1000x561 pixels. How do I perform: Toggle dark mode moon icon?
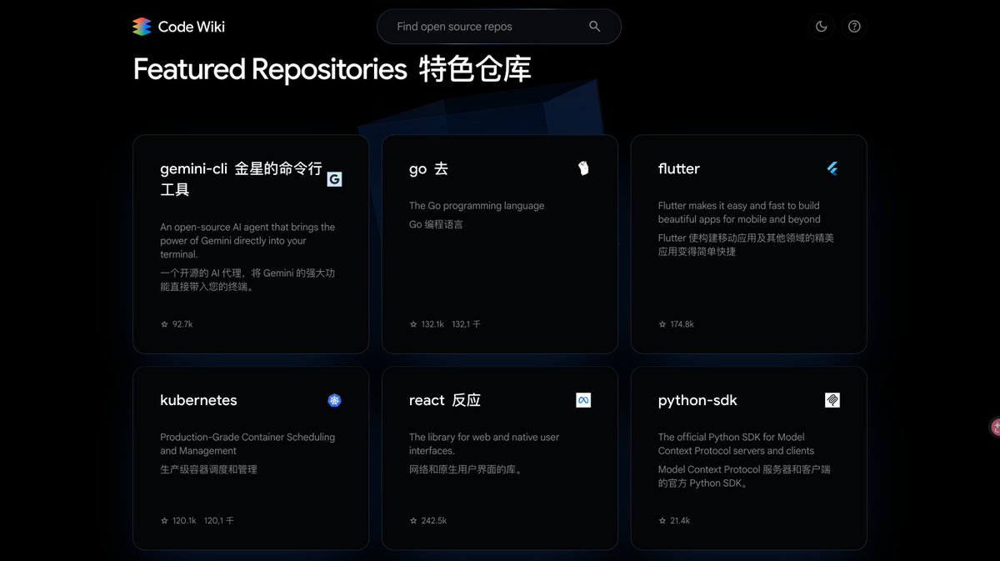pos(822,27)
